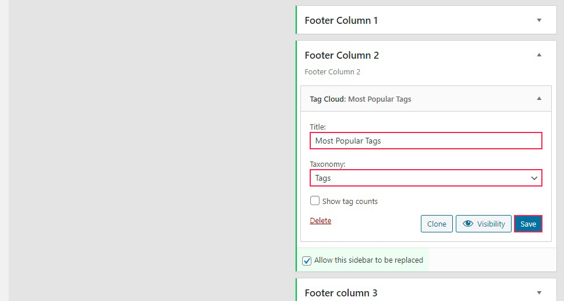The width and height of the screenshot is (564, 301).
Task: Enable the Show tag counts checkbox
Action: [315, 201]
